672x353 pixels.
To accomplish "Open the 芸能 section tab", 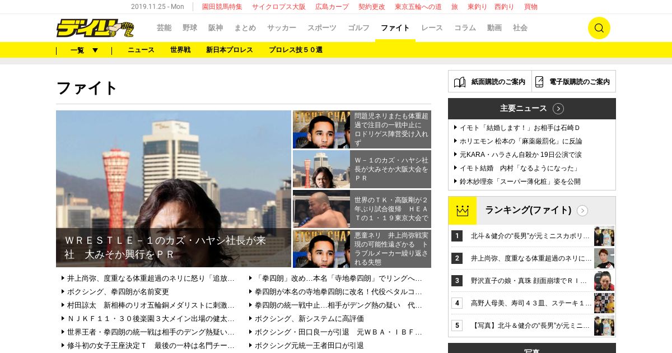I will [x=164, y=27].
